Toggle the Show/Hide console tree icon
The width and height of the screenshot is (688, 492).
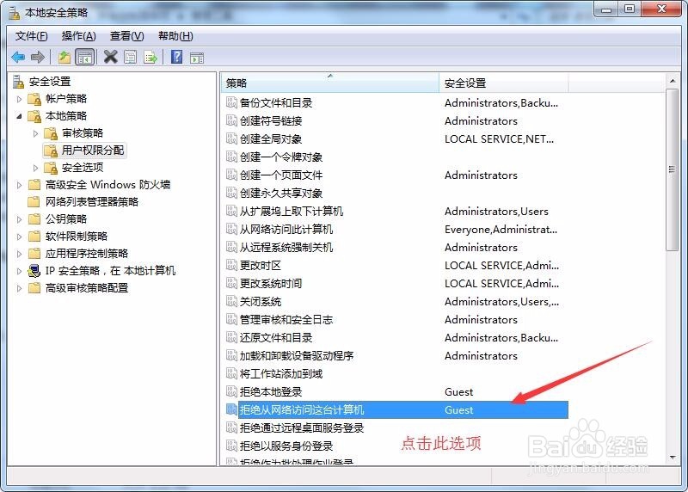[84, 57]
